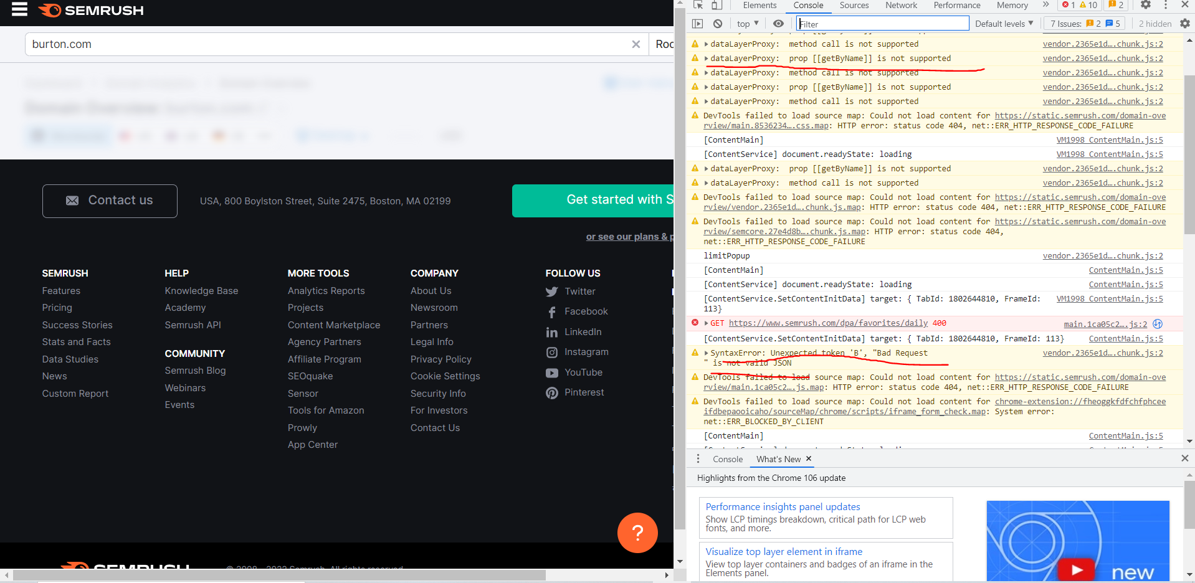The image size is (1195, 583).
Task: Open Visualize top layer element in iframe
Action: coord(784,552)
